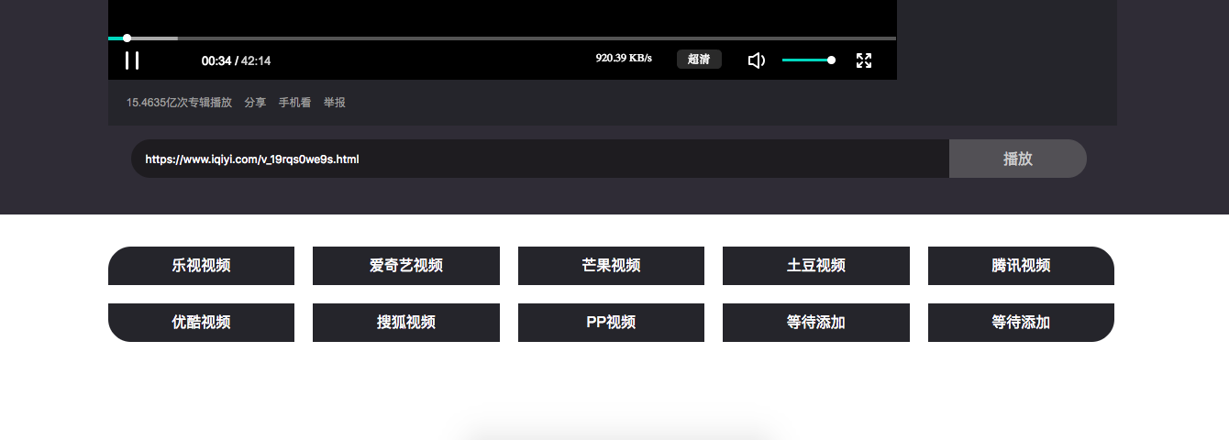Click the 920.39 KB/s speed readout

pyautogui.click(x=624, y=58)
